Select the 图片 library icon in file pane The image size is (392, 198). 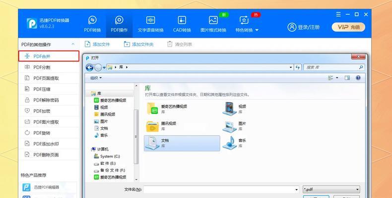229,126
